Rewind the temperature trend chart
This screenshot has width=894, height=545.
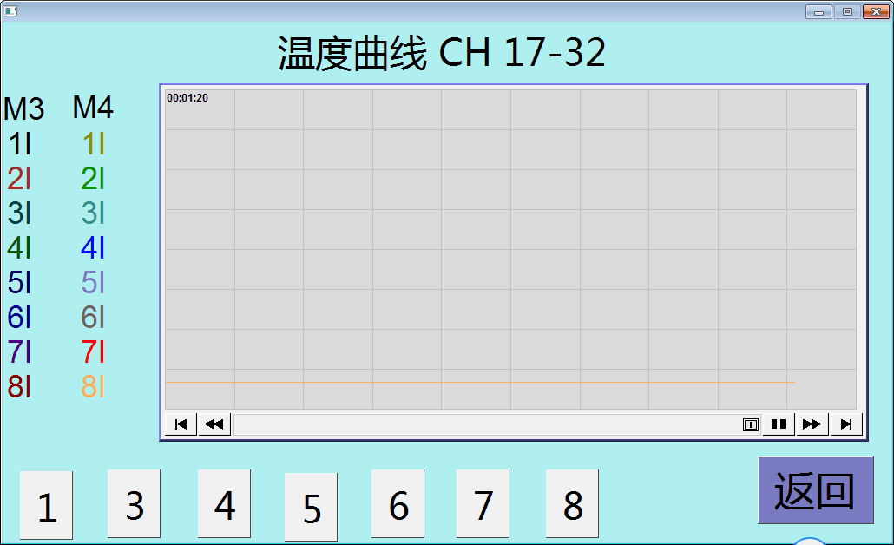[x=214, y=424]
